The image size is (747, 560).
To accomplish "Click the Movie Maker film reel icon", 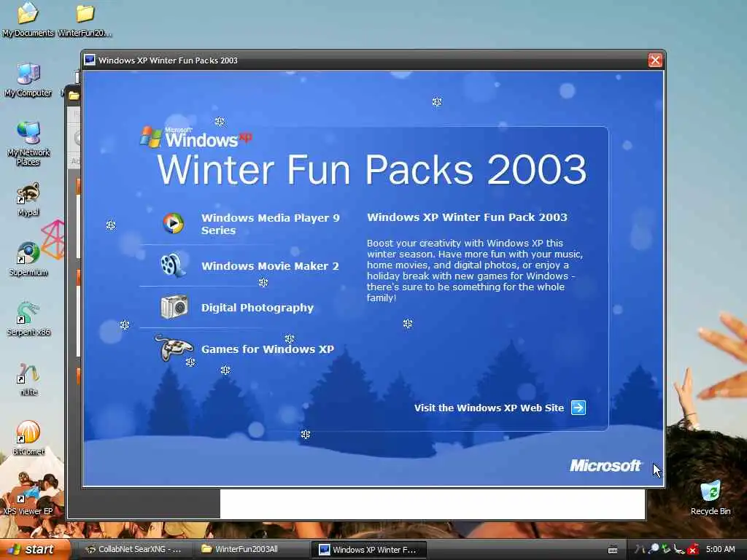I will tap(172, 265).
